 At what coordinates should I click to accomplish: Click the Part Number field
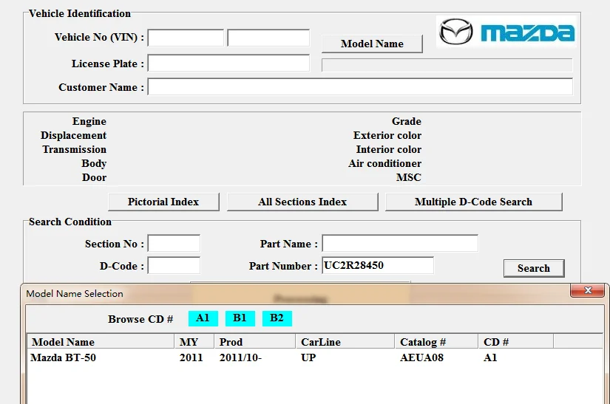[377, 265]
